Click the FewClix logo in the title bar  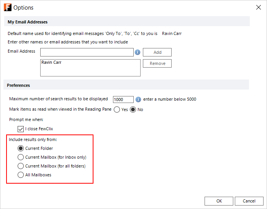(x=8, y=7)
